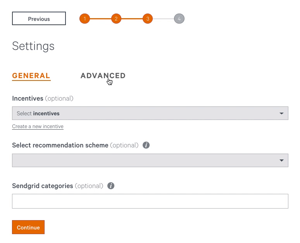This screenshot has width=300, height=243.
Task: Click the Incentives dropdown arrow
Action: coord(281,113)
